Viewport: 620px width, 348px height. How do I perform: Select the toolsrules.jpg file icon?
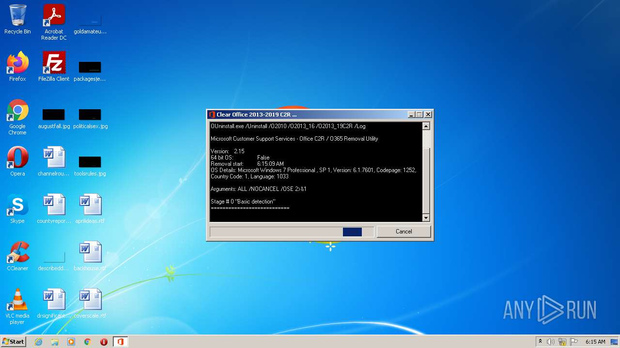90,165
